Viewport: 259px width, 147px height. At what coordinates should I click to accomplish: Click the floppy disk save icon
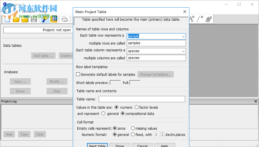coord(34,19)
